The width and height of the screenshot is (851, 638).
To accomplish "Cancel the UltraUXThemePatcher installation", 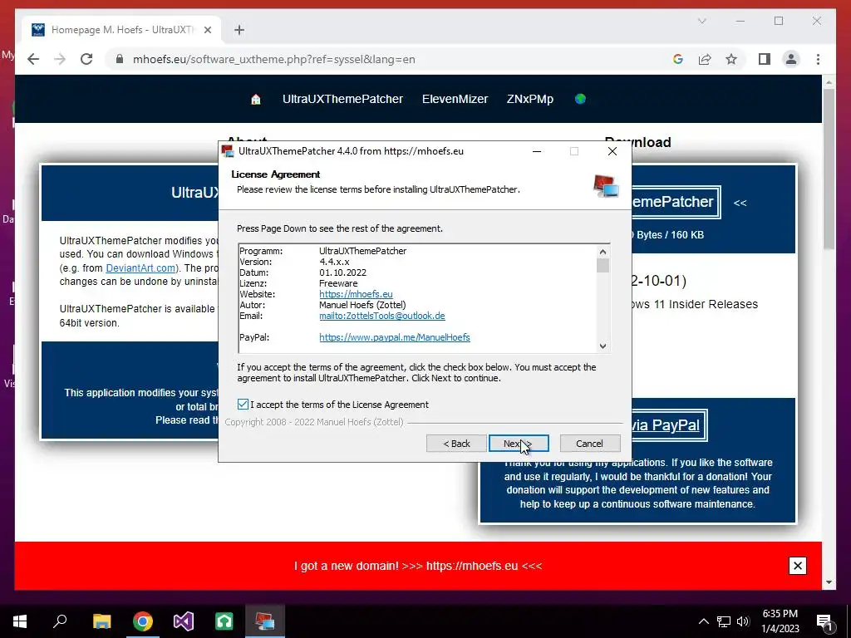I will pyautogui.click(x=589, y=444).
